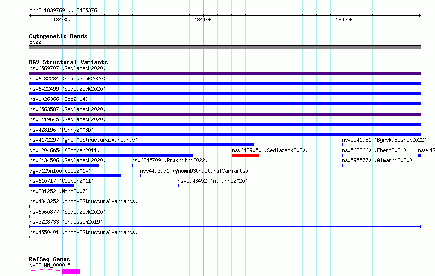The width and height of the screenshot is (435, 276).
Task: Select chr8:18397691..18425376 coordinates text
Action: coord(63,11)
